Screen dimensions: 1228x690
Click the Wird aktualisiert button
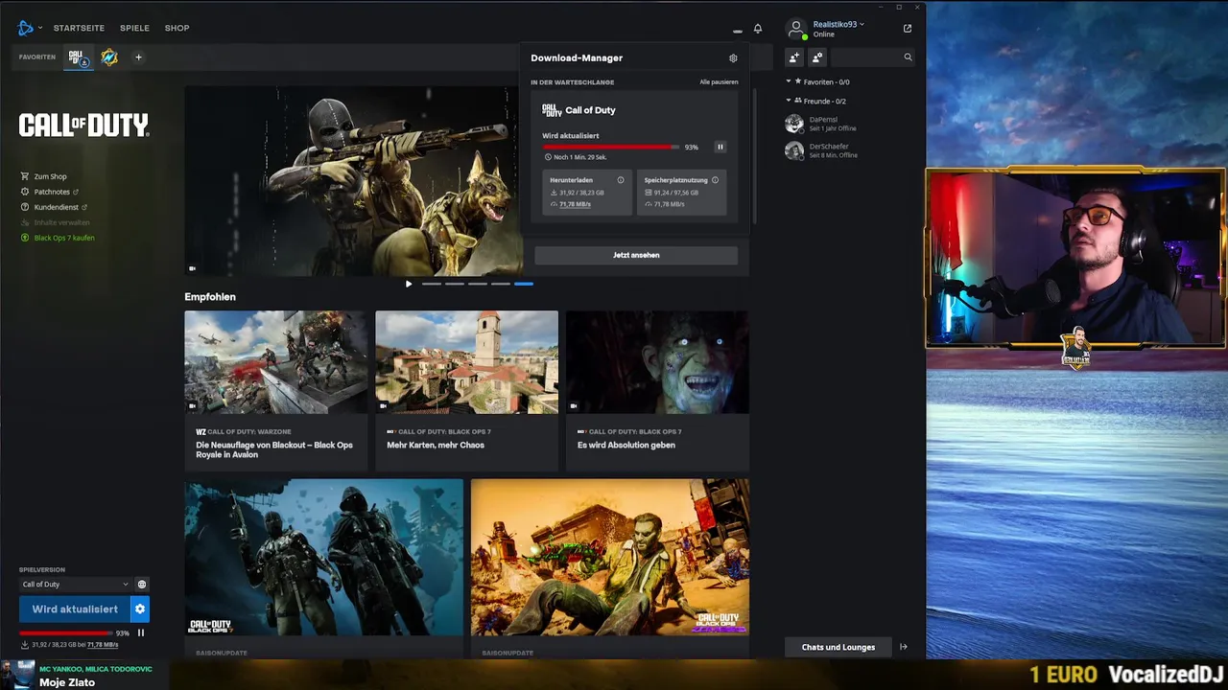pos(75,609)
